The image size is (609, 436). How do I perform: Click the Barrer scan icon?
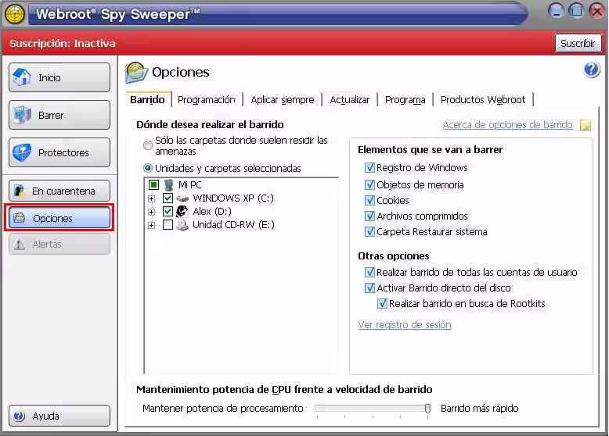click(23, 115)
